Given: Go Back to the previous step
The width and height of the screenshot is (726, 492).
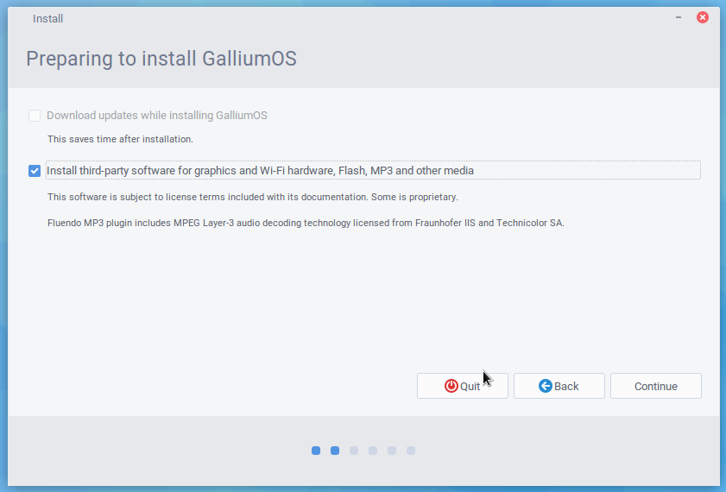Looking at the screenshot, I should (x=559, y=386).
